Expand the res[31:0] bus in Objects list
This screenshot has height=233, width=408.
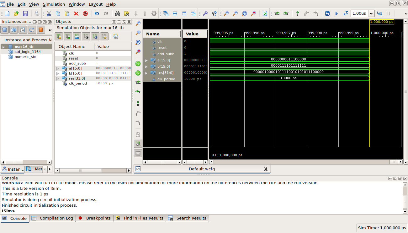tap(58, 78)
